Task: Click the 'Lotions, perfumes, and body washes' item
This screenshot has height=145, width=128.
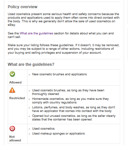Action: click(x=74, y=109)
